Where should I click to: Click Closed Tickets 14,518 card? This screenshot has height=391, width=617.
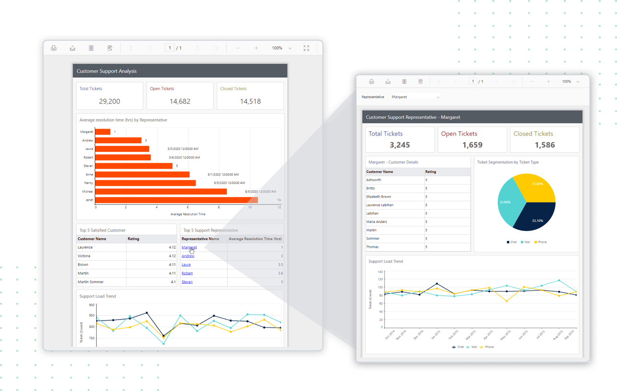tap(251, 96)
